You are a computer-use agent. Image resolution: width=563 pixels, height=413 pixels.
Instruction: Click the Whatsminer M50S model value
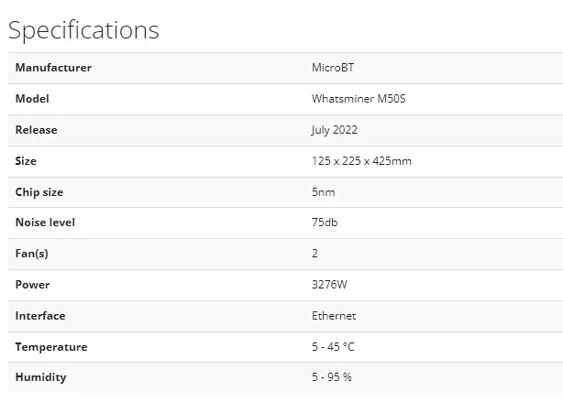[359, 99]
